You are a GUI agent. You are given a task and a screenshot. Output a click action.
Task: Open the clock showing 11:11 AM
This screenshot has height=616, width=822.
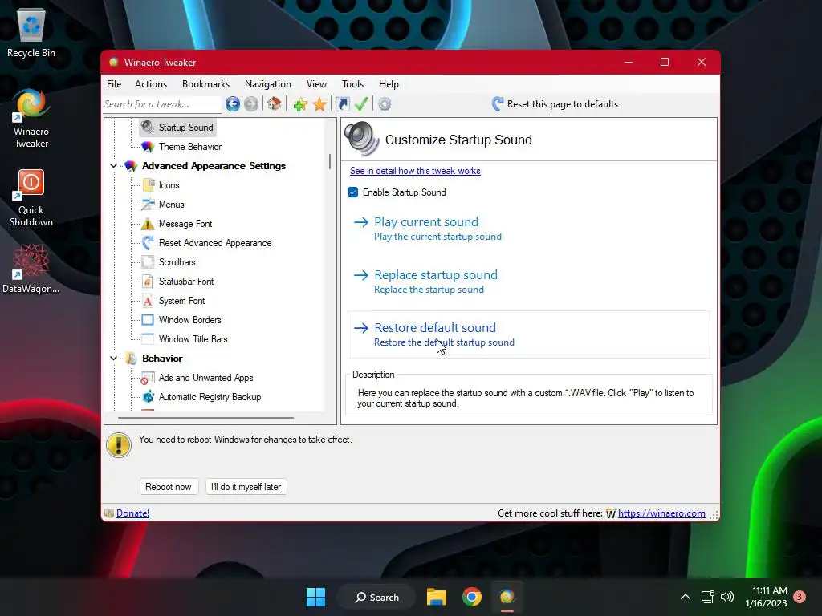766,597
